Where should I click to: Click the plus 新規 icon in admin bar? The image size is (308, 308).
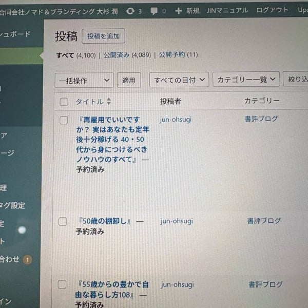178,11
